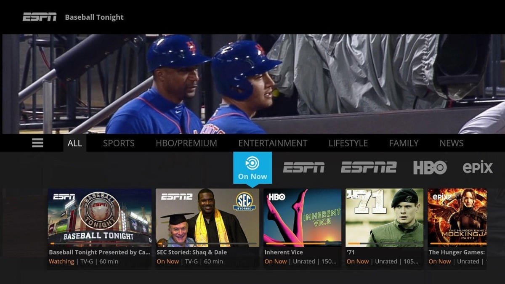Viewport: 505px width, 284px height.
Task: Click the live video preview
Action: coord(252,84)
